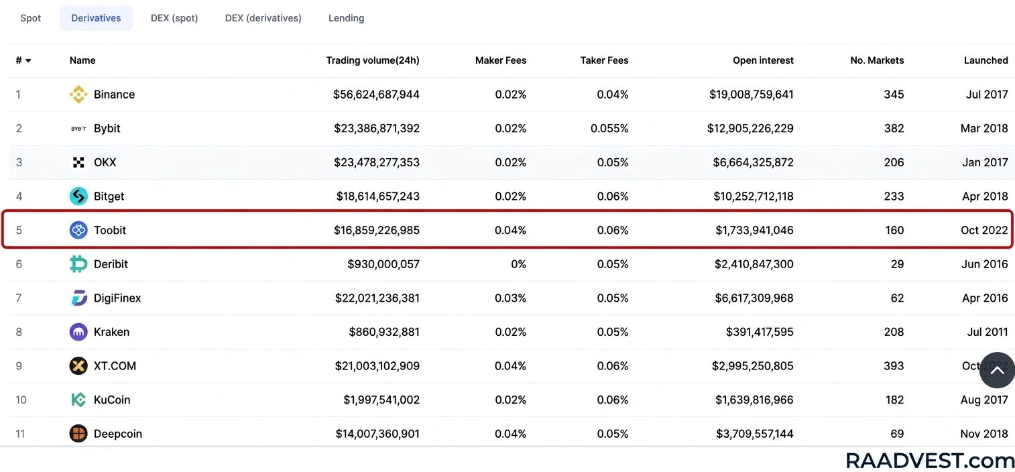The image size is (1015, 472).
Task: Click Deribit markets count 29
Action: pyautogui.click(x=898, y=264)
